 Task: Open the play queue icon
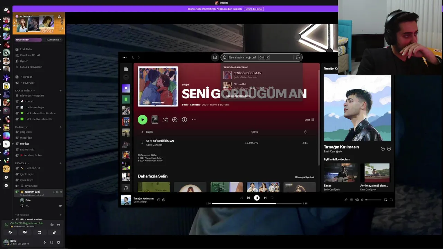coord(351,200)
